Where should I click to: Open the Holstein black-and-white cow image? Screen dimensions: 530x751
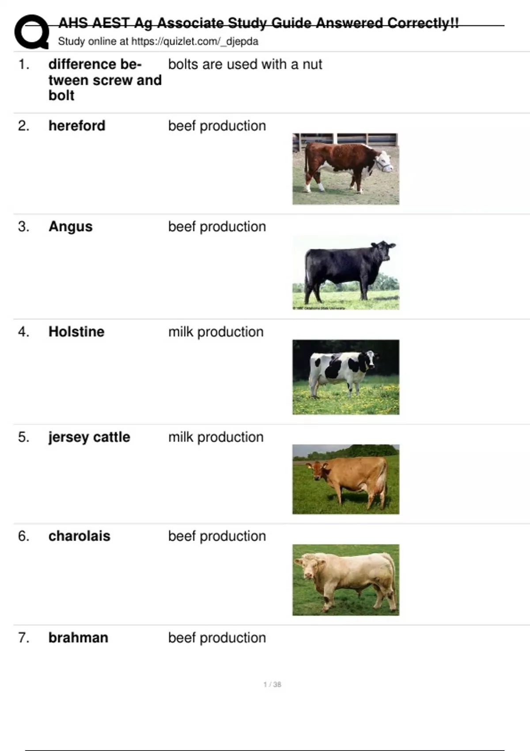(345, 377)
